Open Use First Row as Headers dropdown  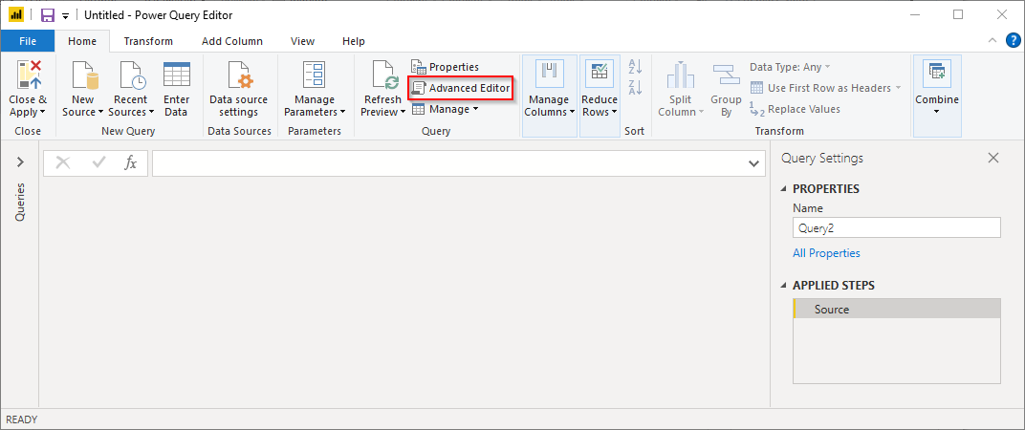click(825, 88)
